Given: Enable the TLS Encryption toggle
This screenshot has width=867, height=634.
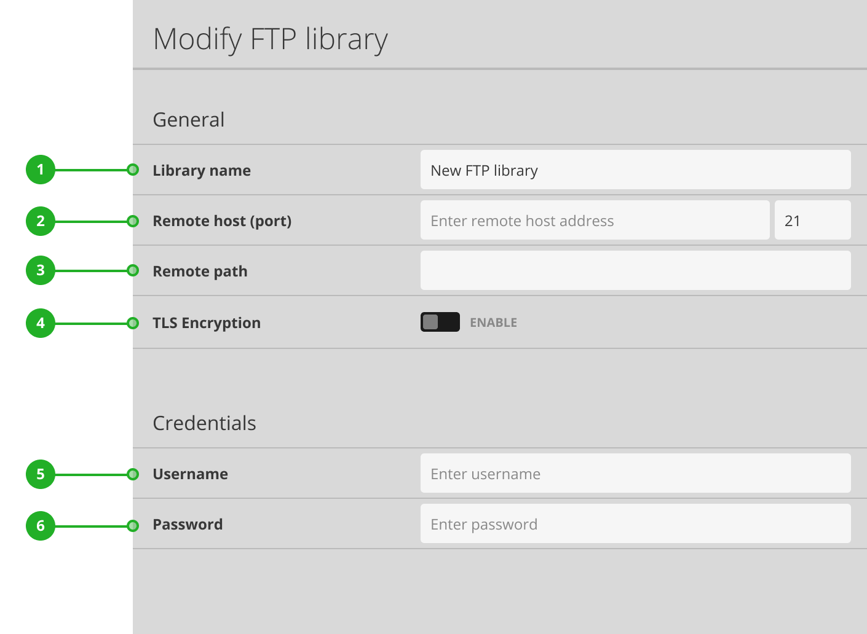Looking at the screenshot, I should [x=440, y=321].
